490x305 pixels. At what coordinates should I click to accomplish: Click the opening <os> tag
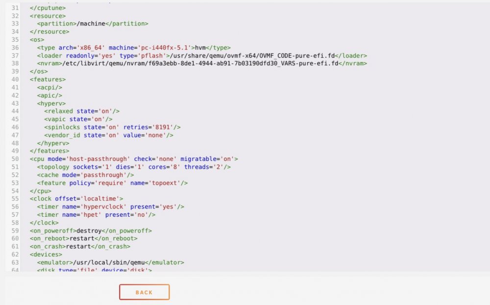coord(37,40)
